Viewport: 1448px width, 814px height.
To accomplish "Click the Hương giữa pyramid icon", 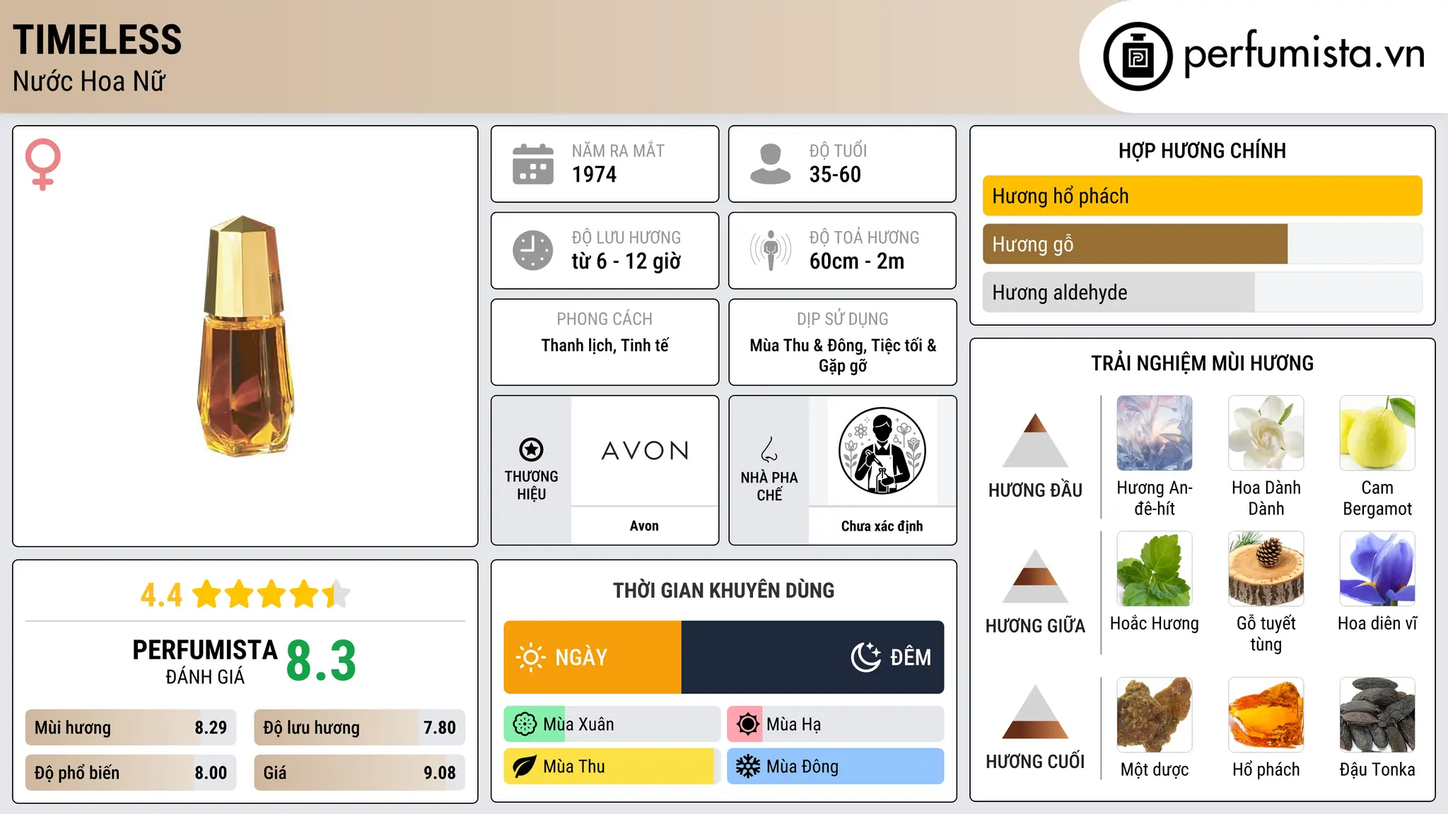I will (x=1035, y=576).
